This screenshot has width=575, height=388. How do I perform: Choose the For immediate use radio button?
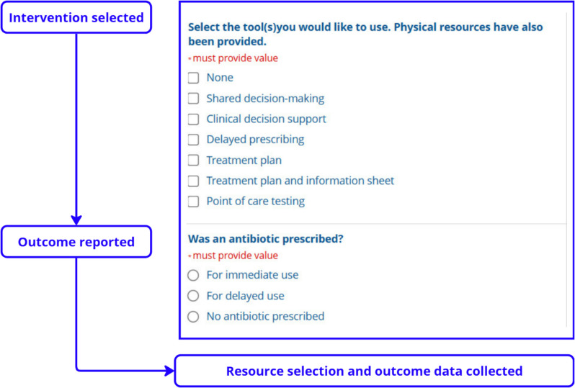click(x=193, y=275)
